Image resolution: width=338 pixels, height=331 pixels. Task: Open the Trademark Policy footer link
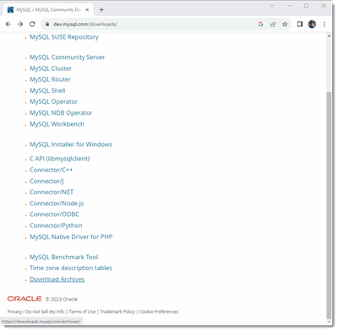coord(117,312)
